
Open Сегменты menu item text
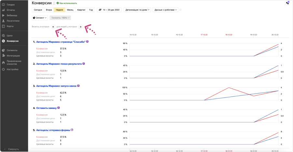(x=12, y=50)
